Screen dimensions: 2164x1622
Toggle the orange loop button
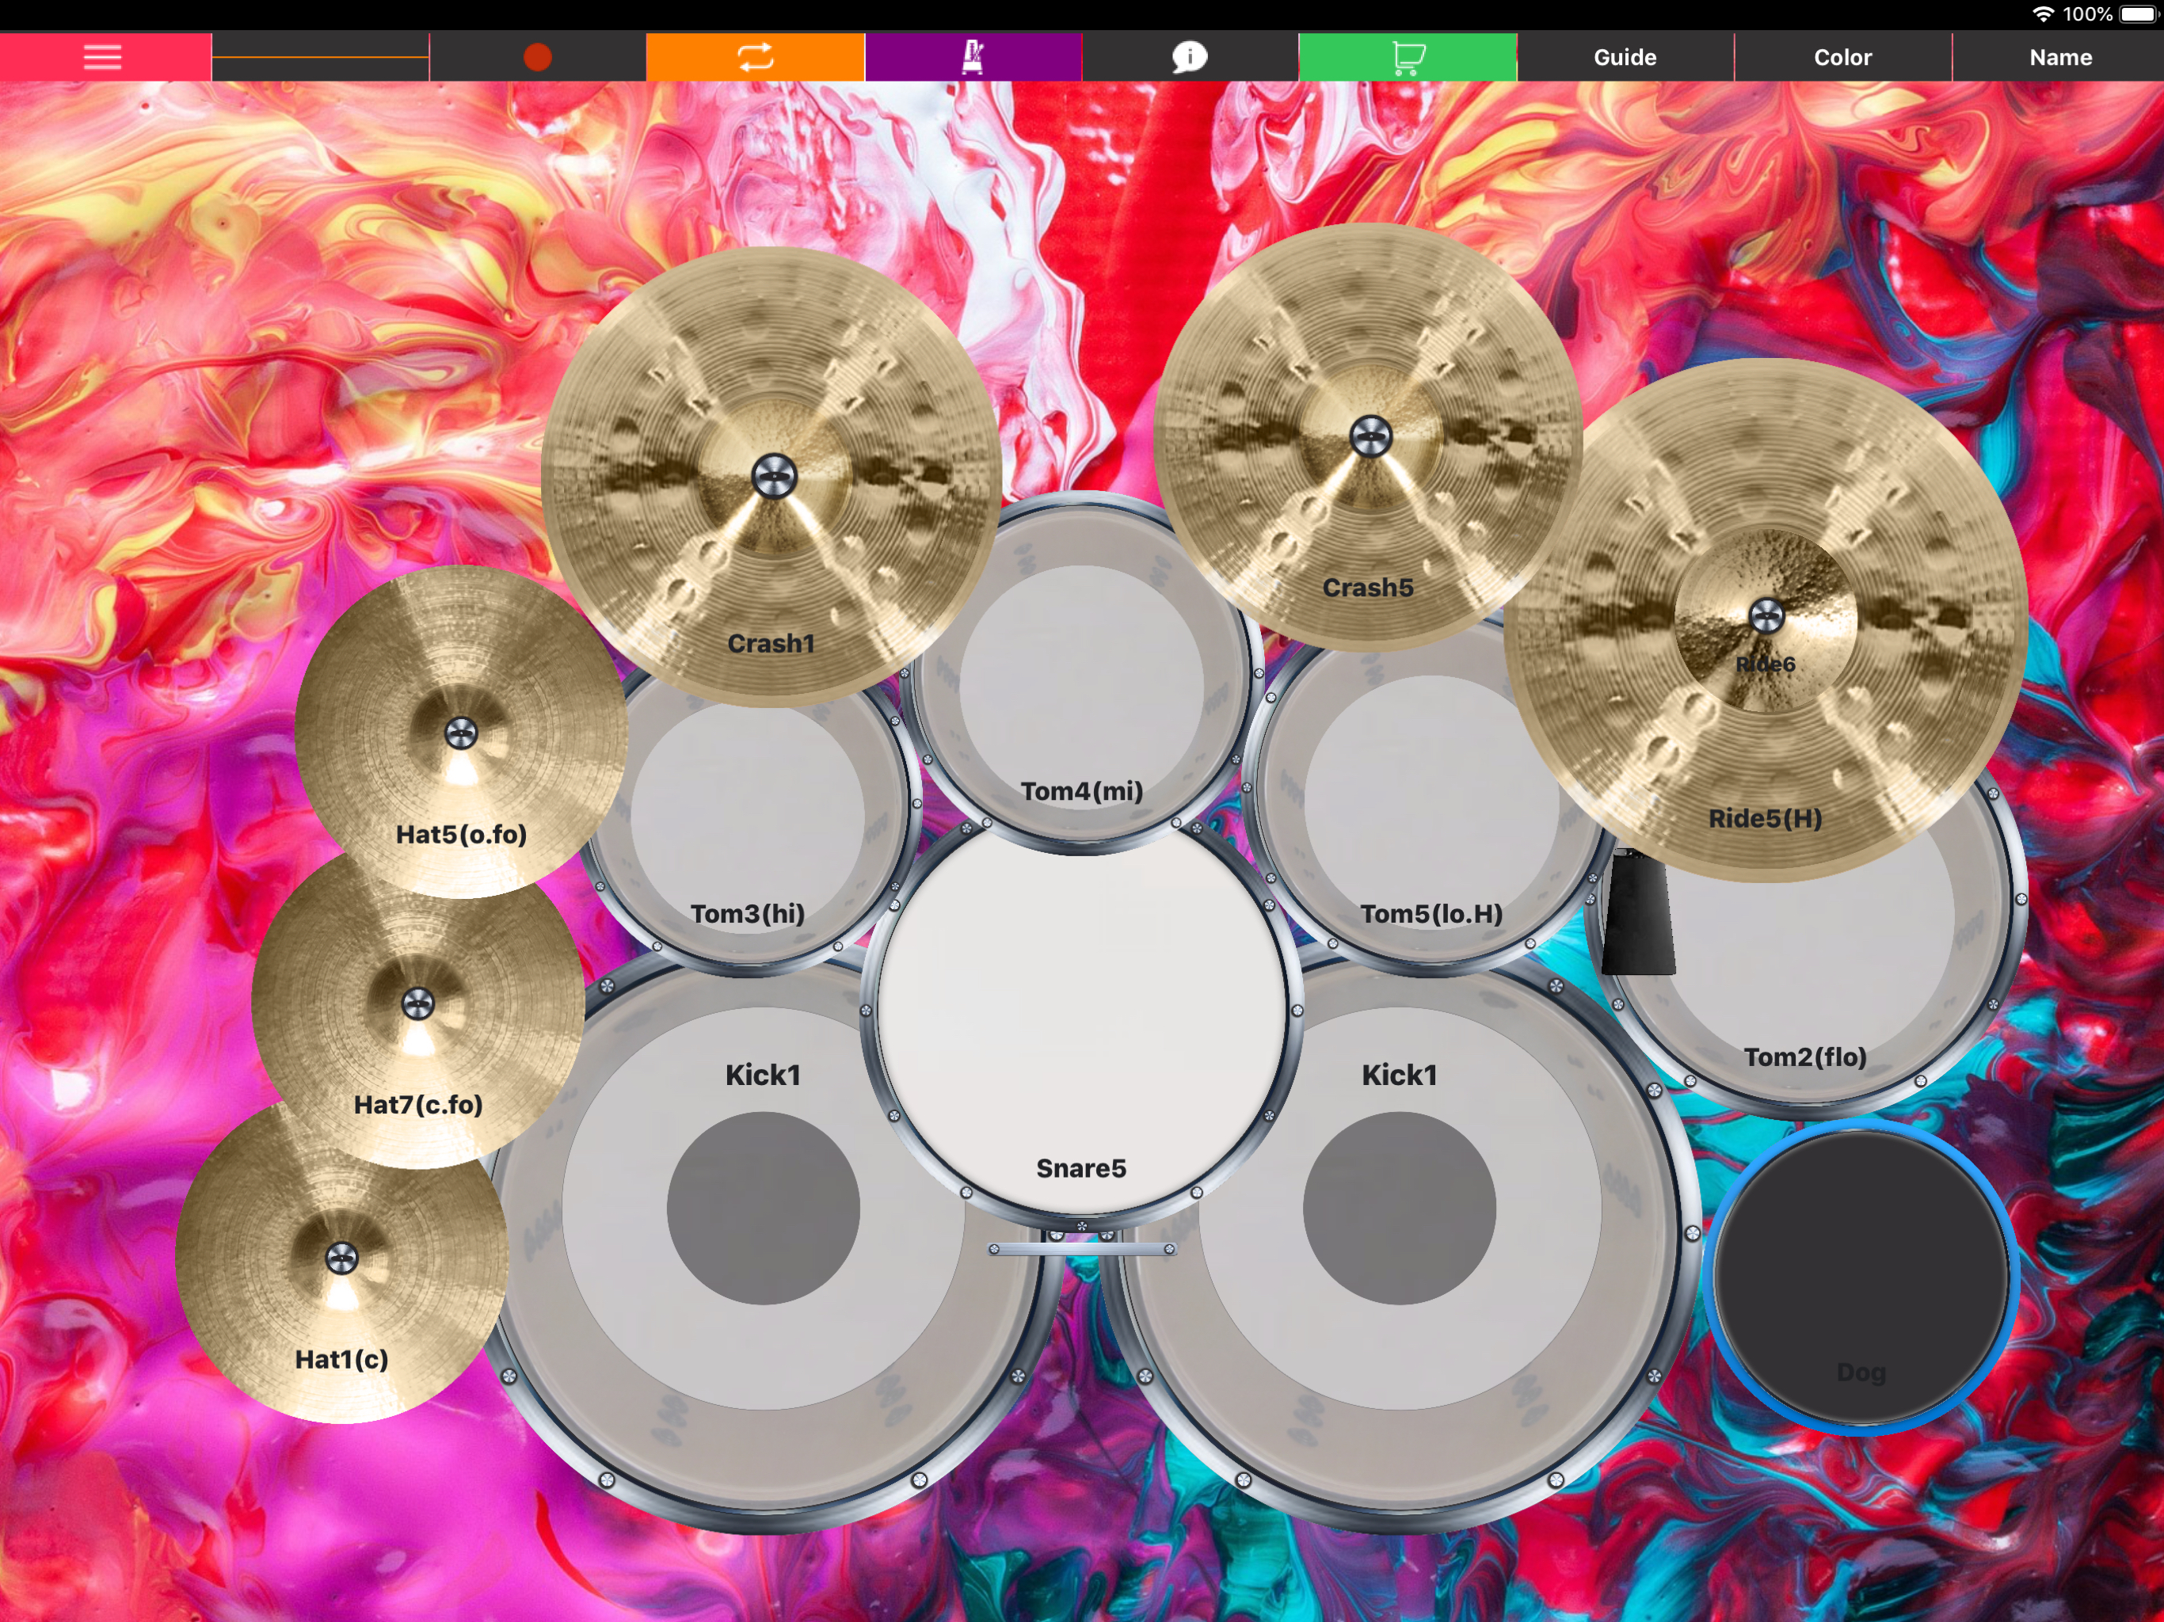pyautogui.click(x=754, y=57)
